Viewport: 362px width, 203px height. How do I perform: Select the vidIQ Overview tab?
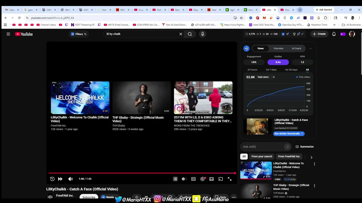click(x=278, y=48)
